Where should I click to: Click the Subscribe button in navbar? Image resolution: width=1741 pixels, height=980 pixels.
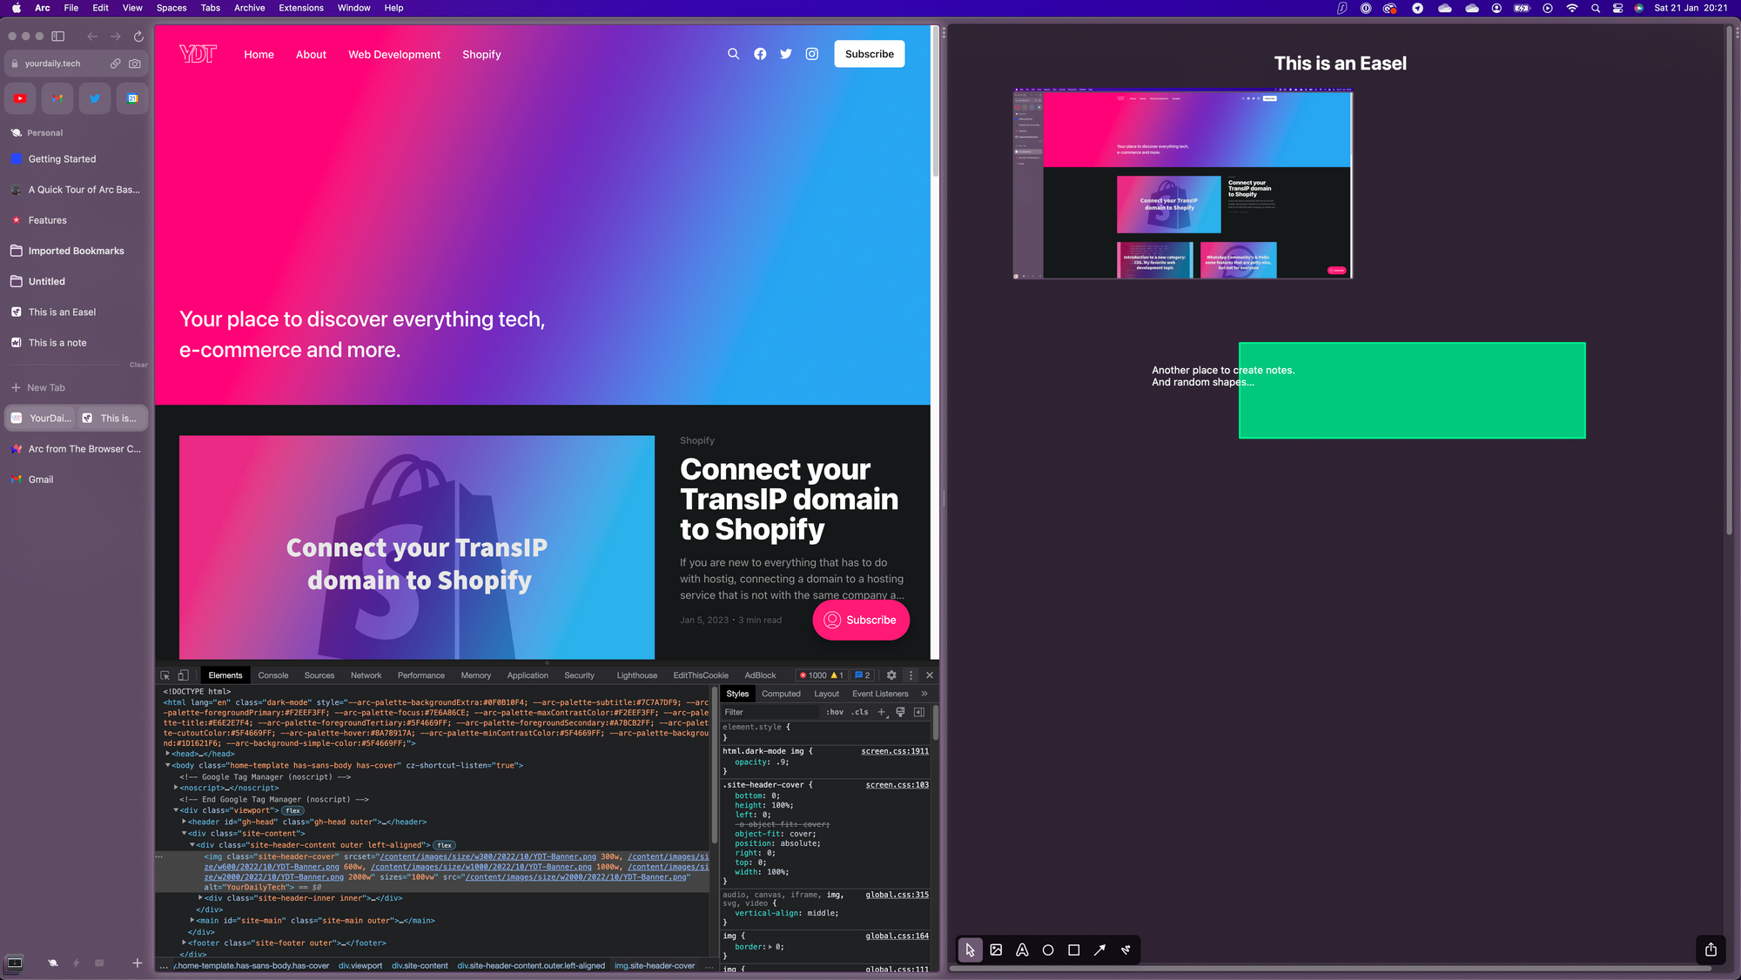pyautogui.click(x=870, y=54)
